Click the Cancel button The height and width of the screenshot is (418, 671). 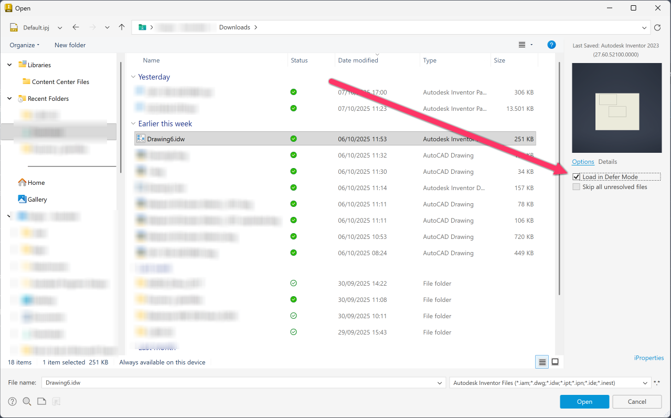[637, 402]
